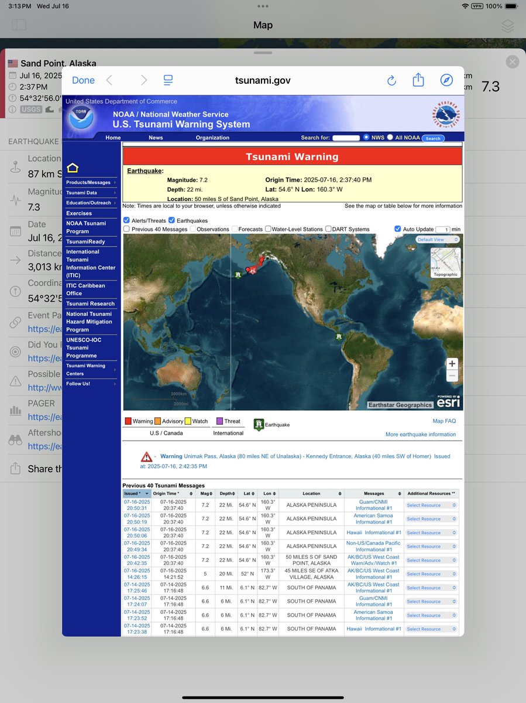
Task: Tap the Wi-Fi icon in status bar
Action: point(466,6)
